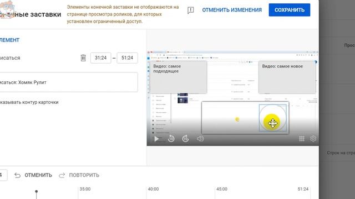Click ОТМЕНИТЬ undo button

coord(33,175)
